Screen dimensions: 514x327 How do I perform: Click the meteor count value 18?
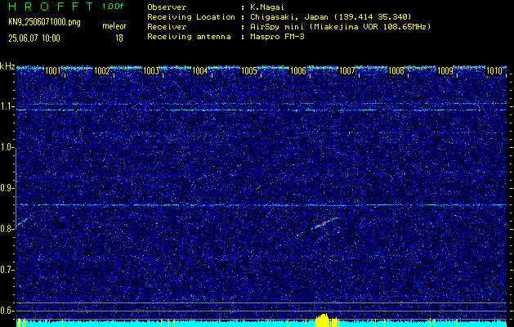pos(119,38)
